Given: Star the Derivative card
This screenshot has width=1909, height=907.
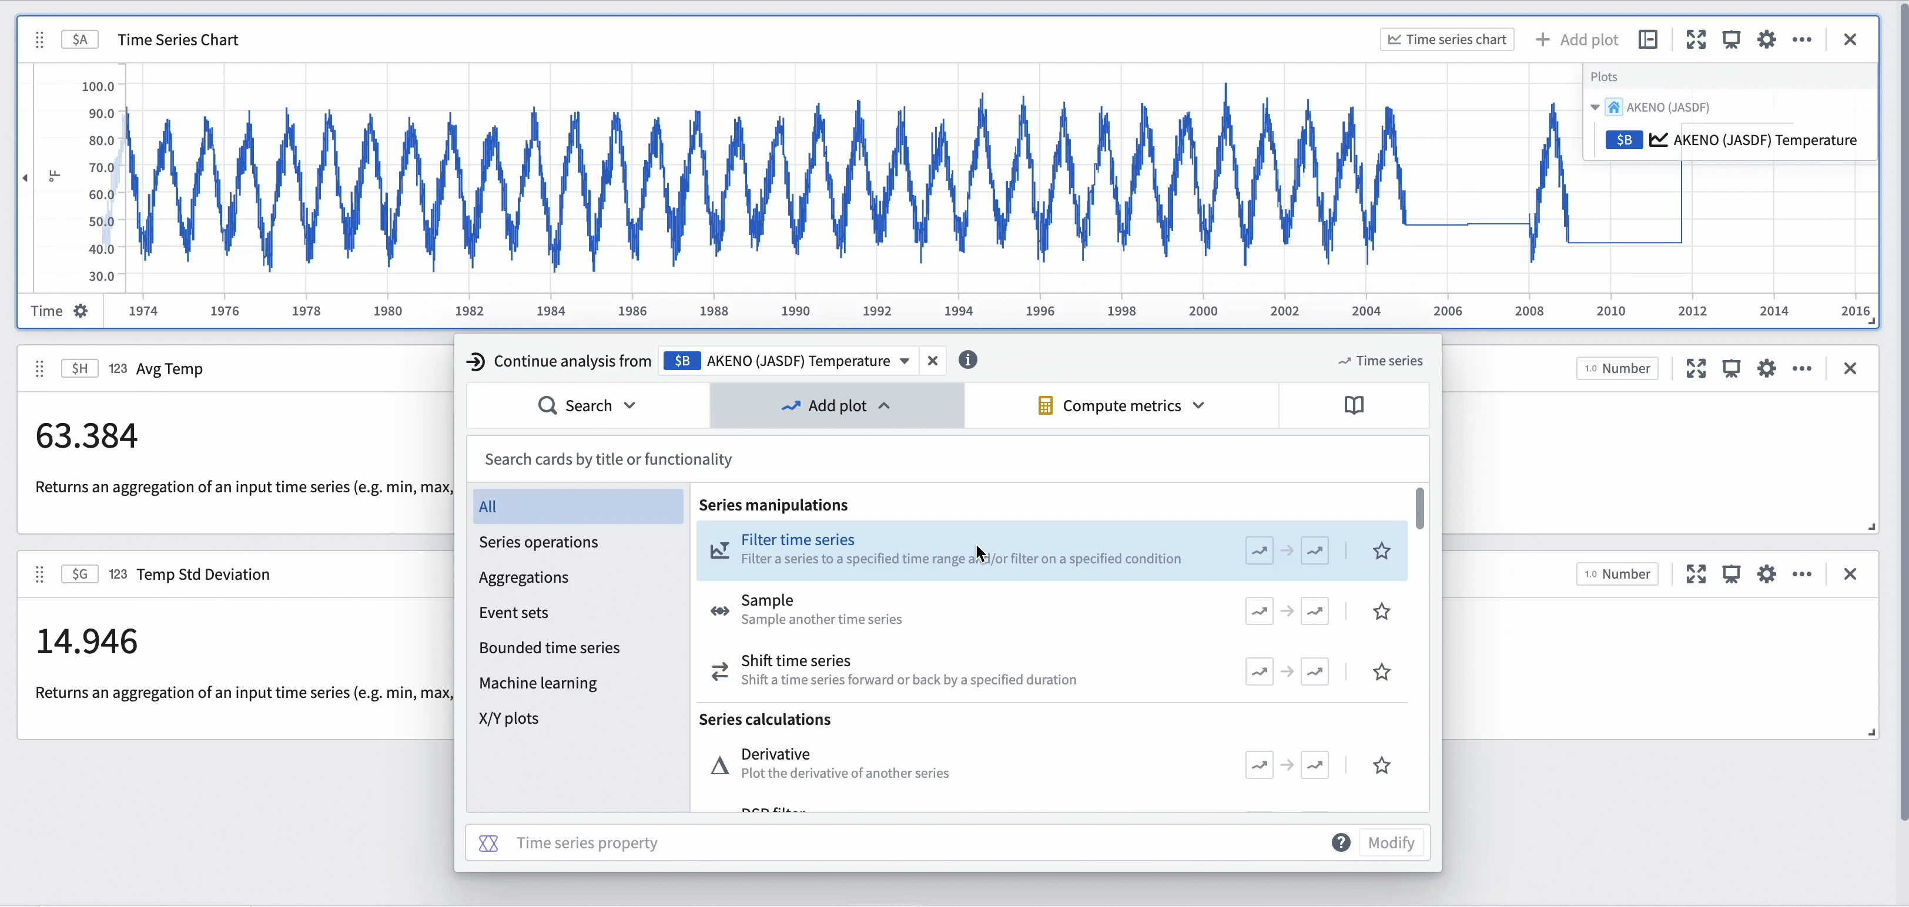Looking at the screenshot, I should tap(1381, 765).
